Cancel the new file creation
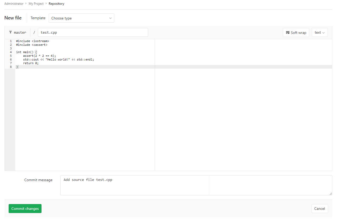342x223 pixels. [x=319, y=208]
